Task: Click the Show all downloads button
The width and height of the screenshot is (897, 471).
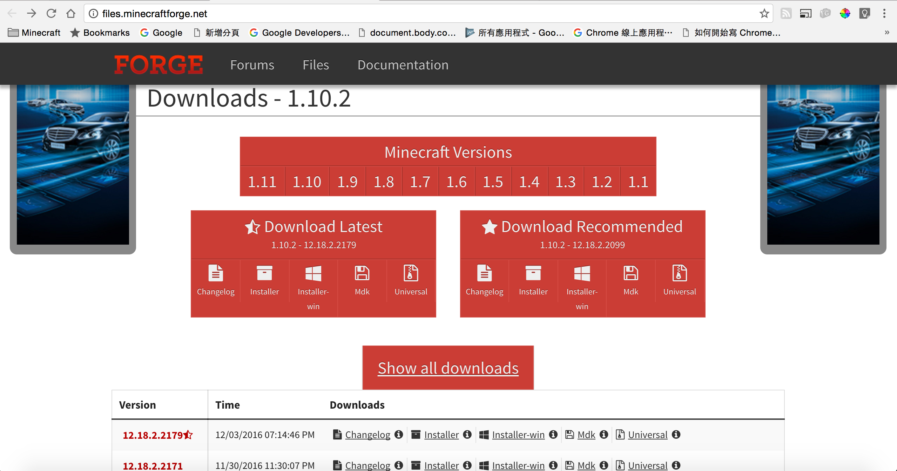Action: pos(448,368)
